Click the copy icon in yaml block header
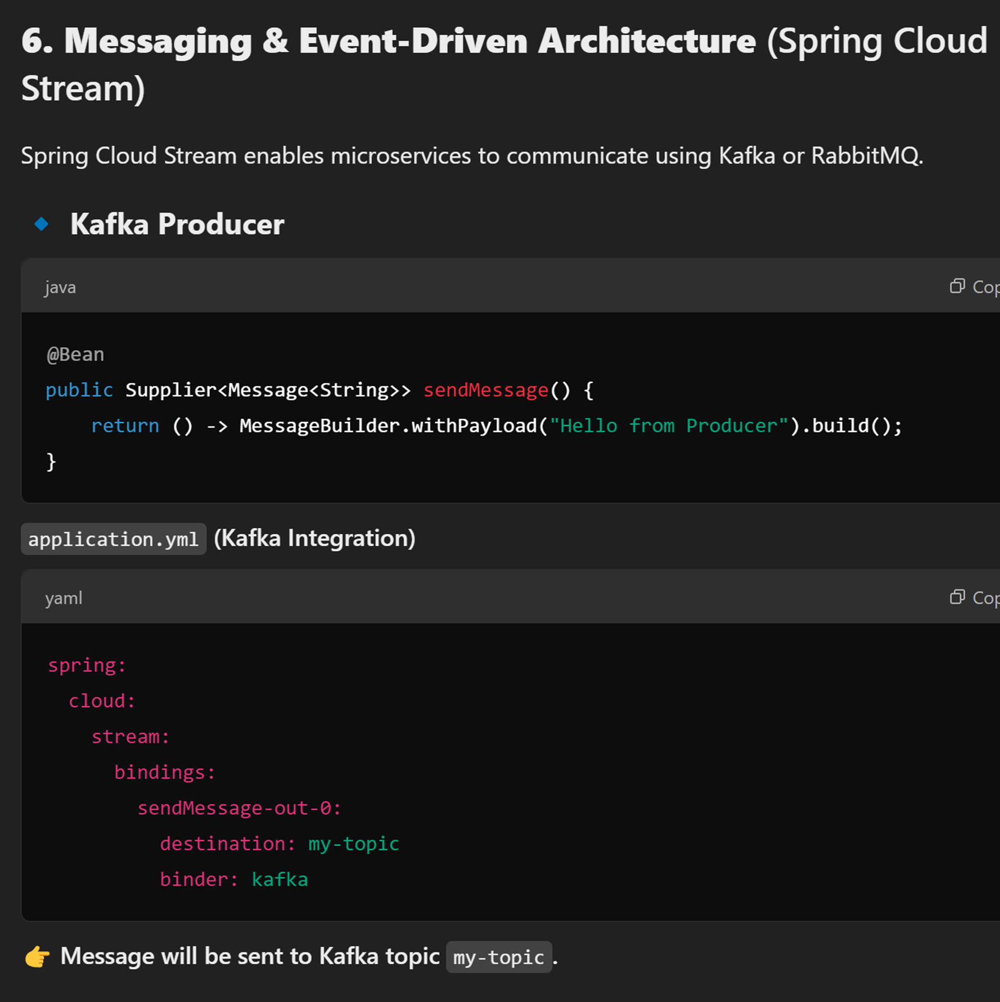This screenshot has width=1000, height=1002. click(957, 597)
